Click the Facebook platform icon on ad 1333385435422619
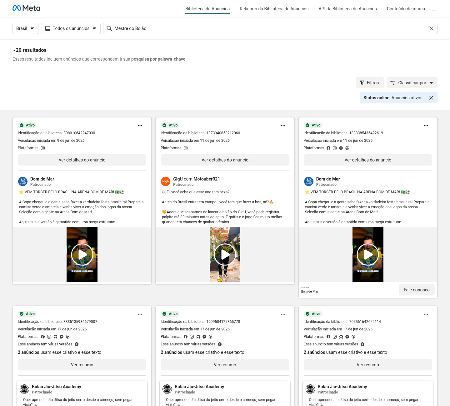Screen dimensions: 450x406 (x=328, y=148)
